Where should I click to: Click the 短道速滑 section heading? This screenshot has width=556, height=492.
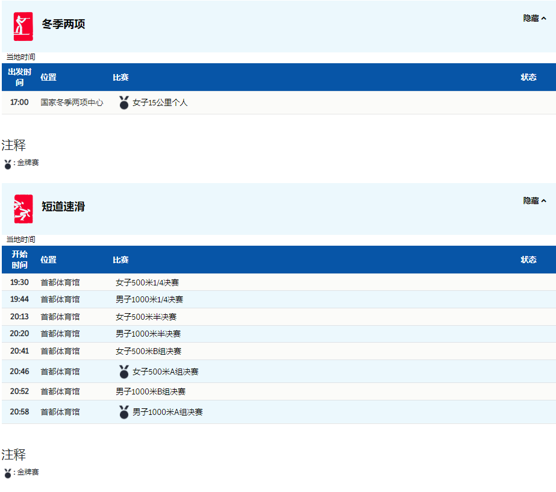(63, 207)
